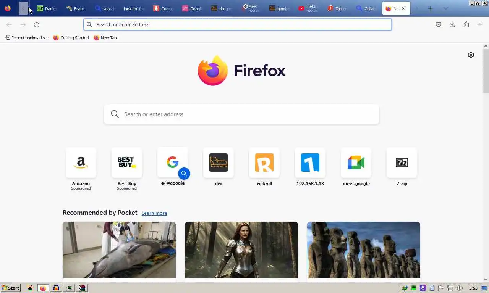Image resolution: width=489 pixels, height=293 pixels.
Task: Open the Amazon sponsored shortcut
Action: [x=81, y=169]
